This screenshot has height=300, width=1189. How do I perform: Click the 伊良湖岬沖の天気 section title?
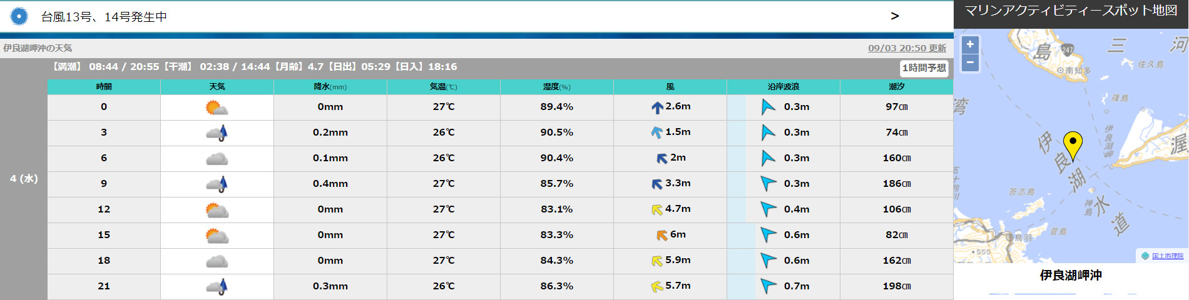point(38,48)
